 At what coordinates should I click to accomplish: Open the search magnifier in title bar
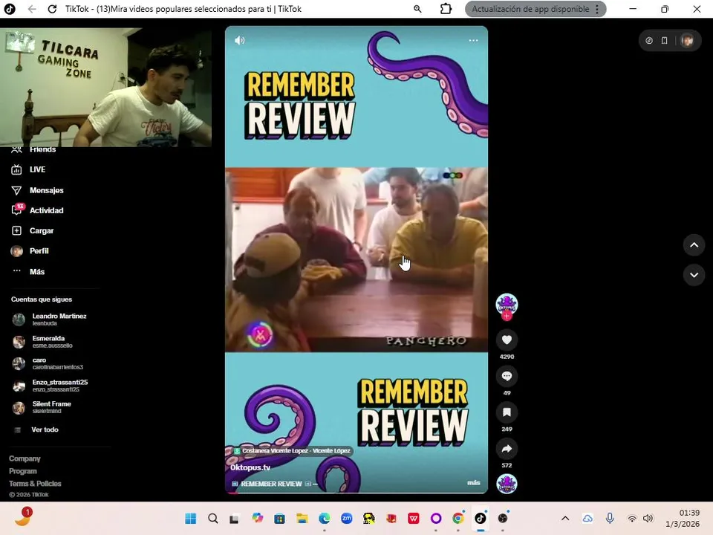click(417, 9)
